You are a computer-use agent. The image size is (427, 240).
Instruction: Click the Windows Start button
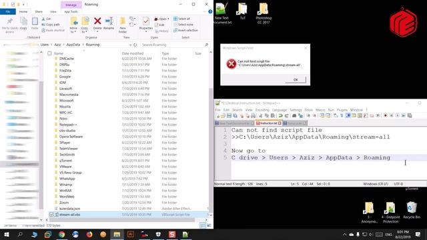click(7, 234)
